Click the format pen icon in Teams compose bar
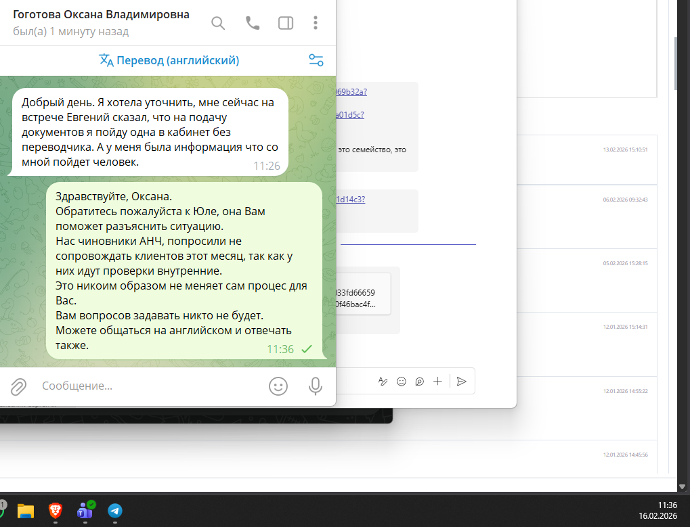Image resolution: width=690 pixels, height=527 pixels. point(383,382)
